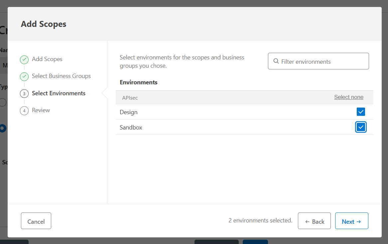
Task: Return to the Add Scopes step
Action: click(47, 59)
